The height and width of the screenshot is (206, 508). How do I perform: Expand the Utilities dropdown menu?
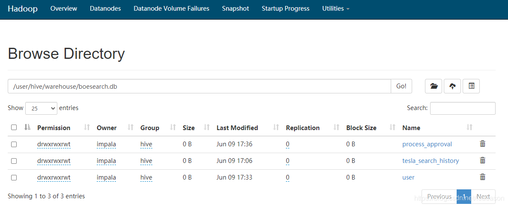(x=336, y=9)
